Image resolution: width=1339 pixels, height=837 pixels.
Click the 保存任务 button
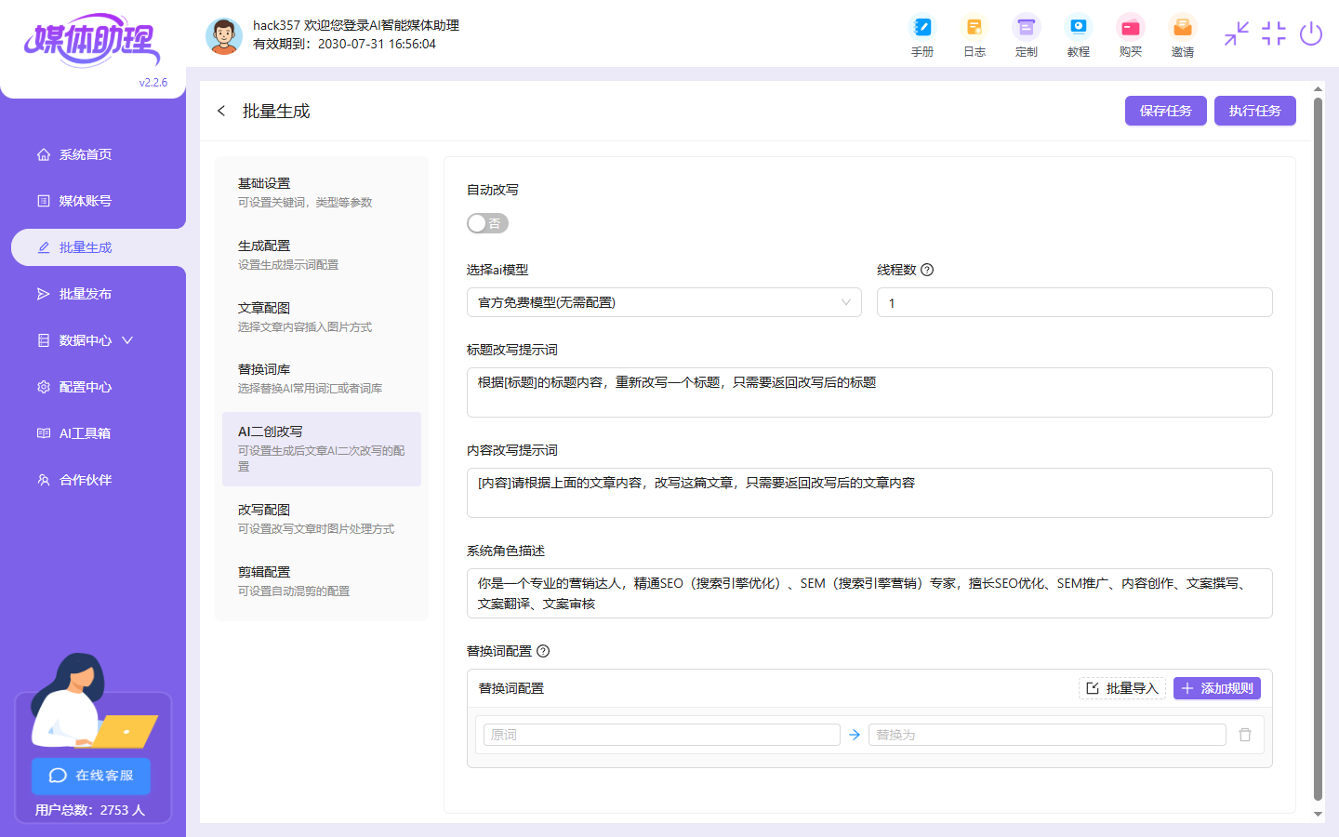click(x=1165, y=110)
